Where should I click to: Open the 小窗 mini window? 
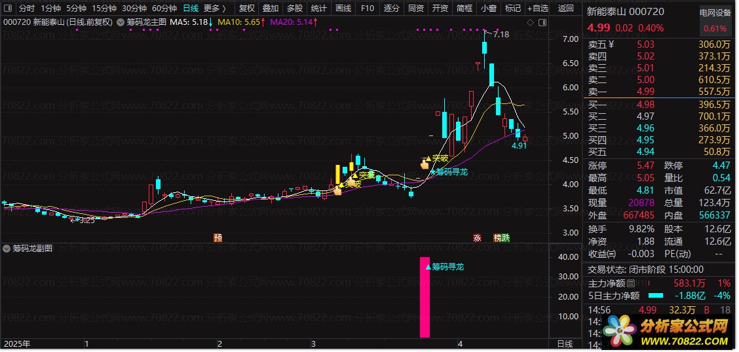pos(488,8)
